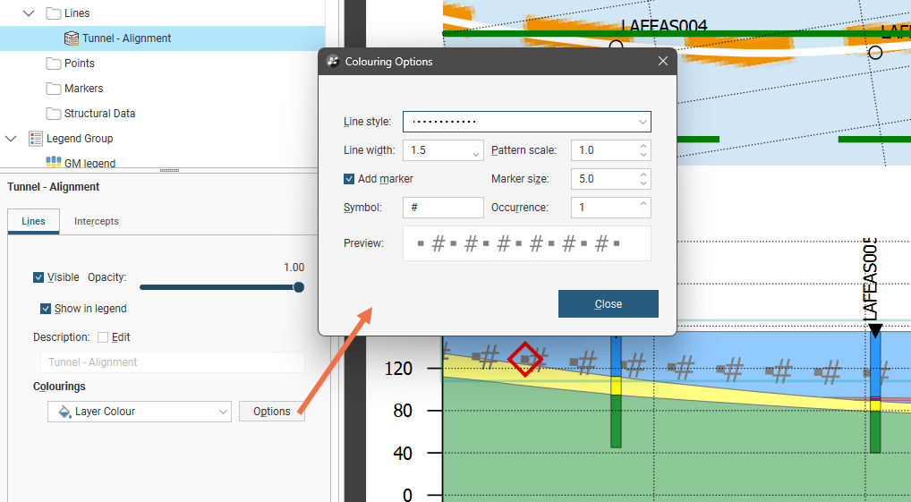Image resolution: width=911 pixels, height=502 pixels.
Task: Enable the Description Edit checkbox
Action: point(103,337)
